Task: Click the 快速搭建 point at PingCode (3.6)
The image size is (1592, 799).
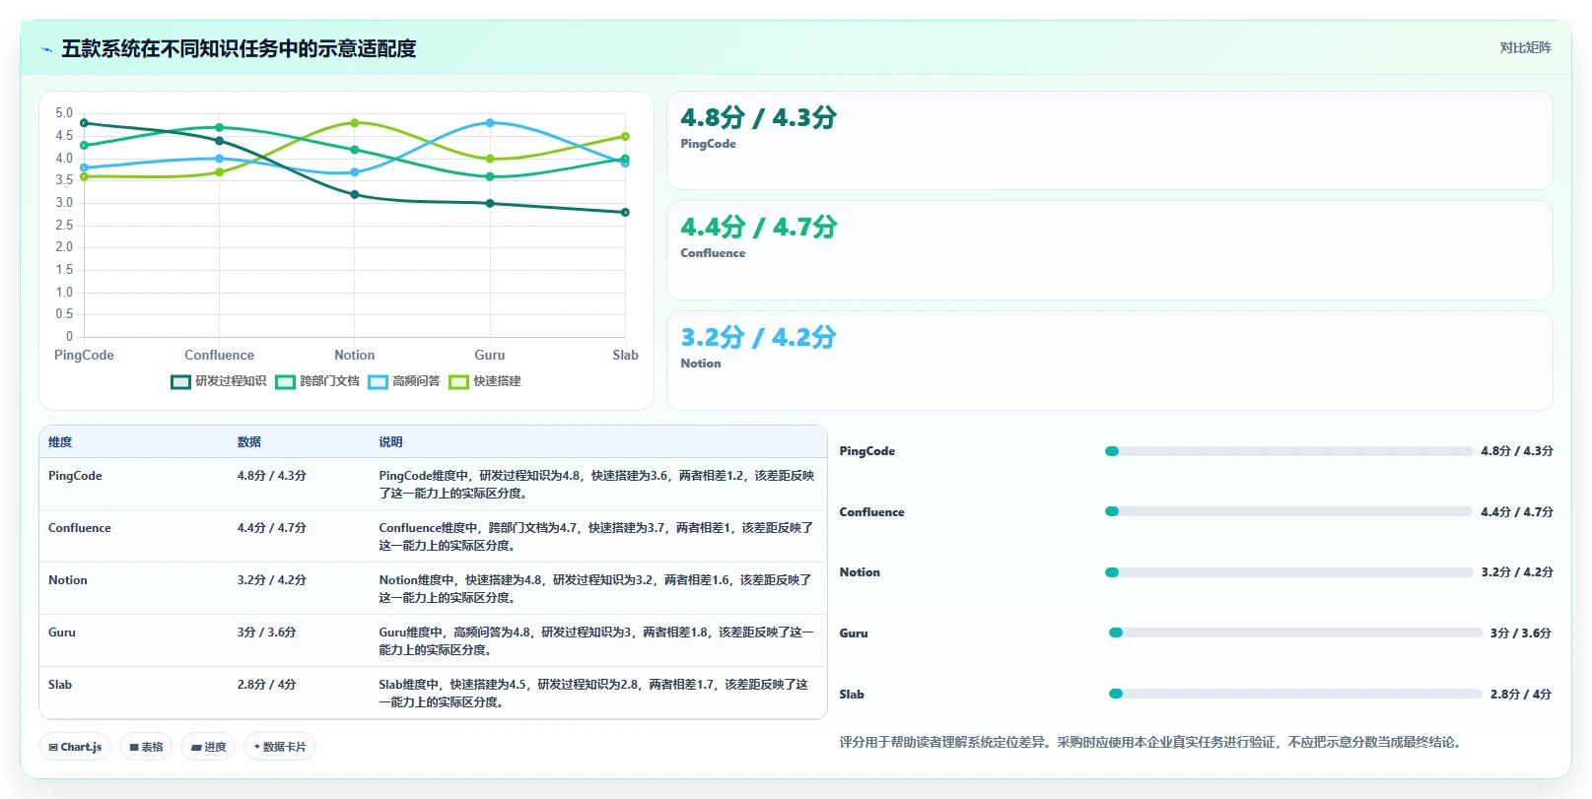Action: pos(84,176)
